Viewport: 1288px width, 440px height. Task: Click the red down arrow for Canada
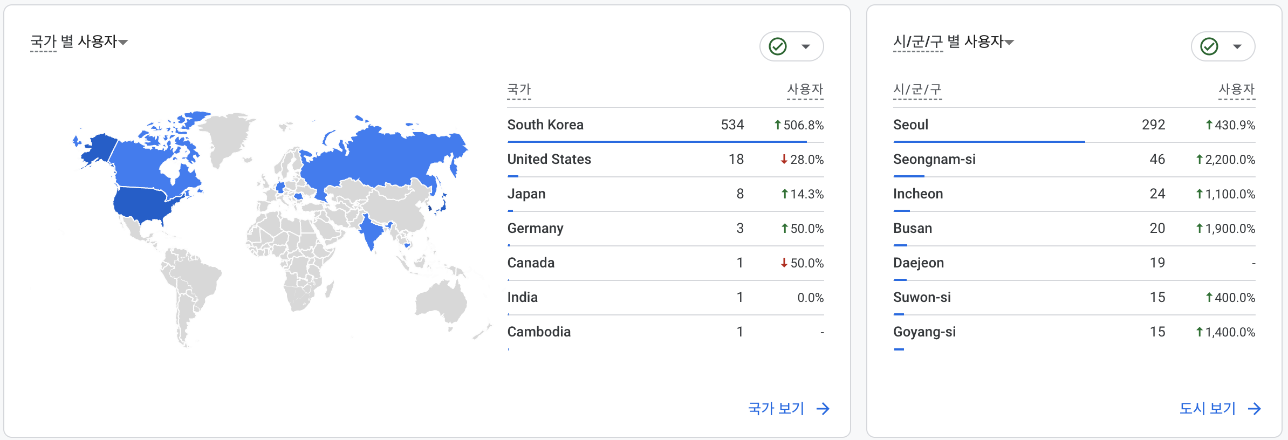(784, 263)
